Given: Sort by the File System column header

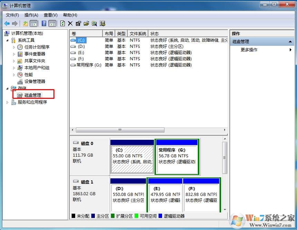Looking at the screenshot, I should (x=138, y=34).
